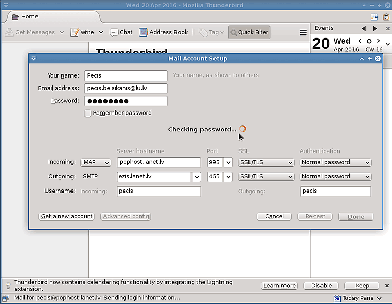This screenshot has width=392, height=304.
Task: Shade the Mail Account Setup window
Action: click(x=362, y=59)
